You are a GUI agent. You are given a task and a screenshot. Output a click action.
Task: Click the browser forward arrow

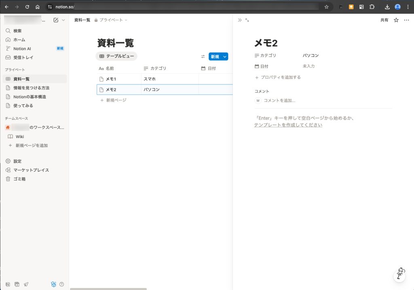coord(17,7)
